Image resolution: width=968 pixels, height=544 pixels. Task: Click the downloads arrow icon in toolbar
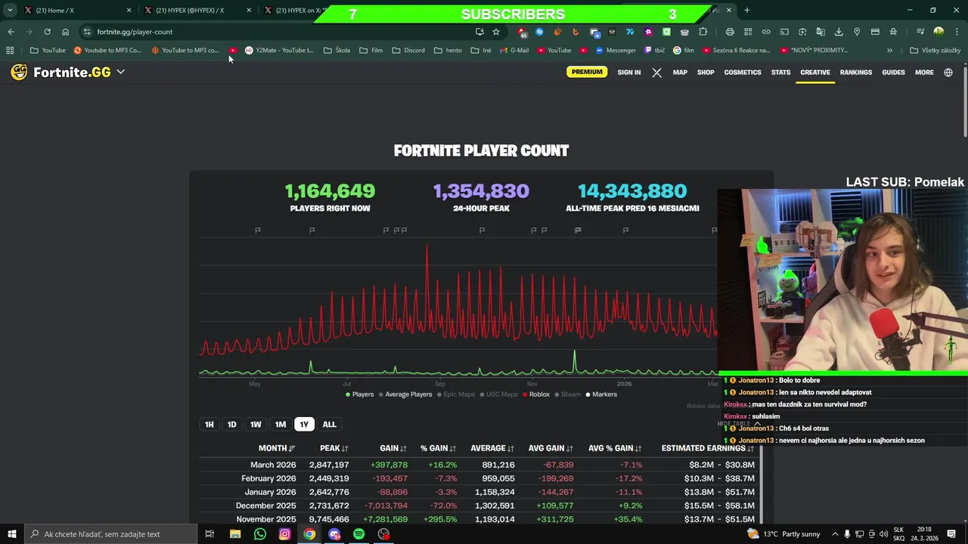(x=839, y=32)
